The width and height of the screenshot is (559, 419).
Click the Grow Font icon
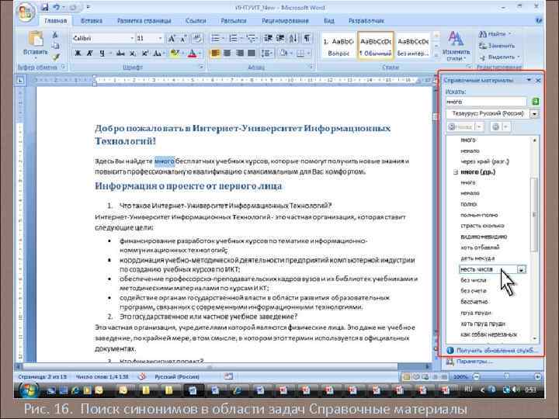[x=172, y=39]
